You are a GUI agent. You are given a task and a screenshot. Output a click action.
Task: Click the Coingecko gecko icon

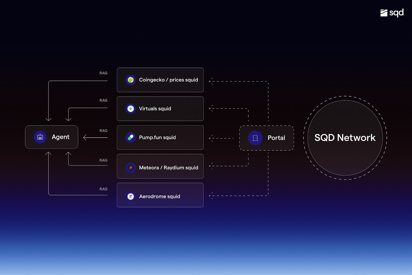(131, 80)
